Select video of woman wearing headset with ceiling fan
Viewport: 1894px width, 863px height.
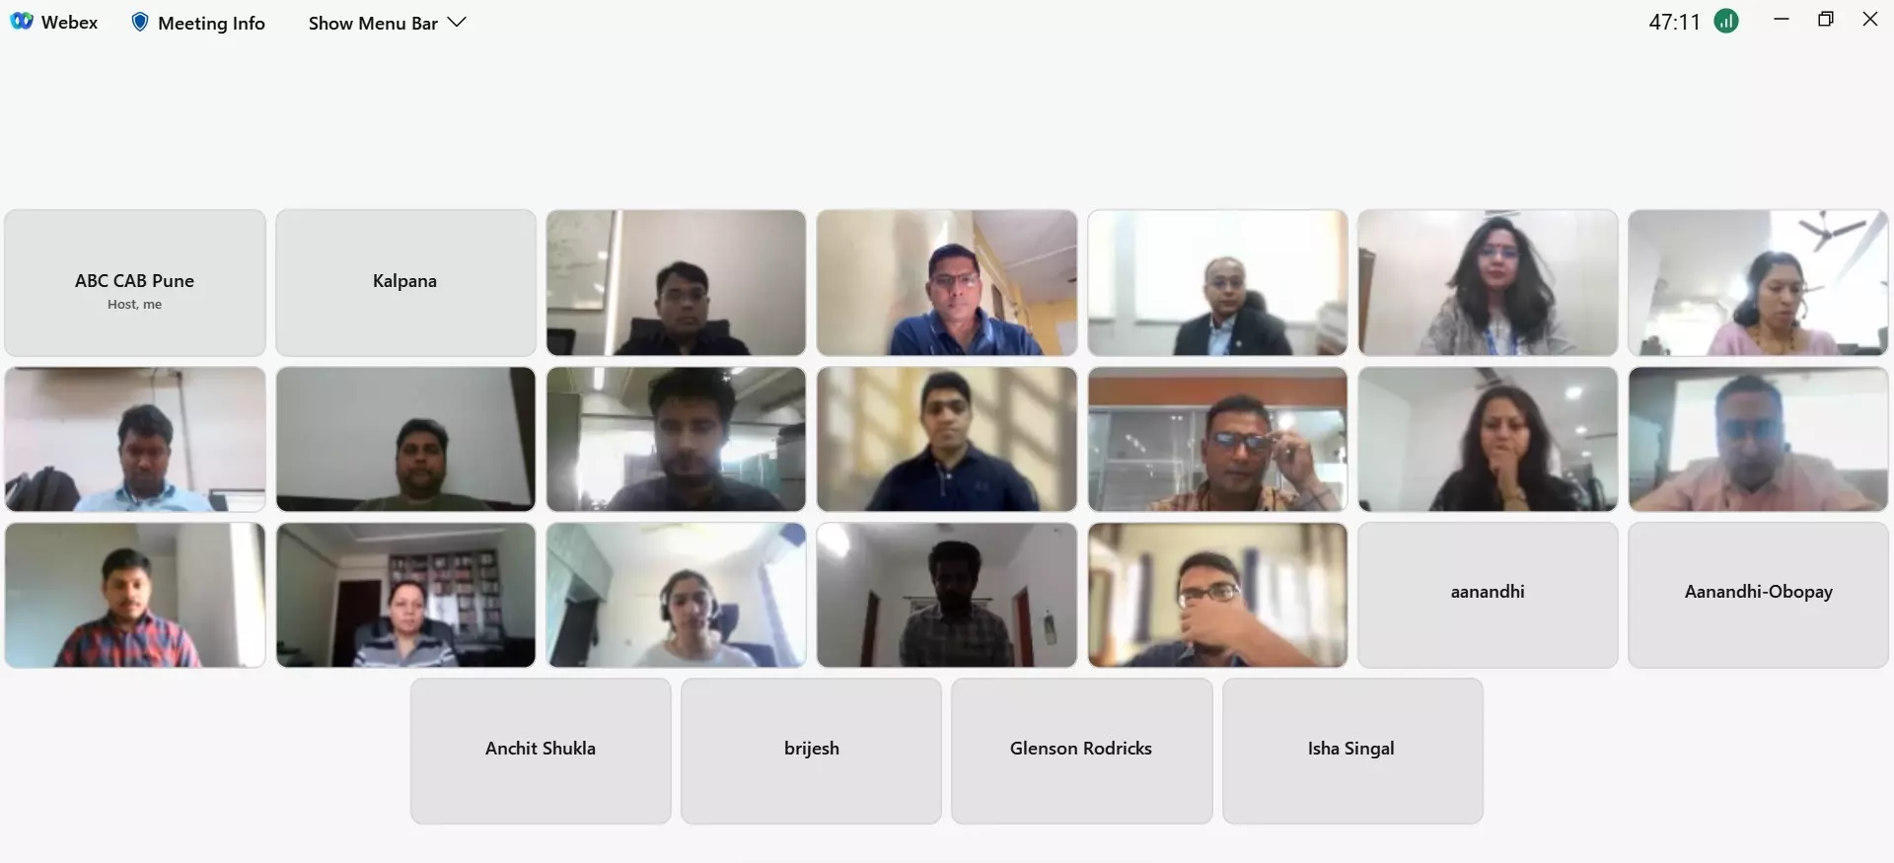pyautogui.click(x=1758, y=283)
